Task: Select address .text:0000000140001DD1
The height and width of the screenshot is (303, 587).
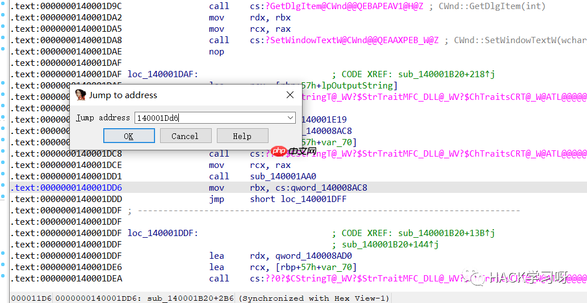Action: 66,176
